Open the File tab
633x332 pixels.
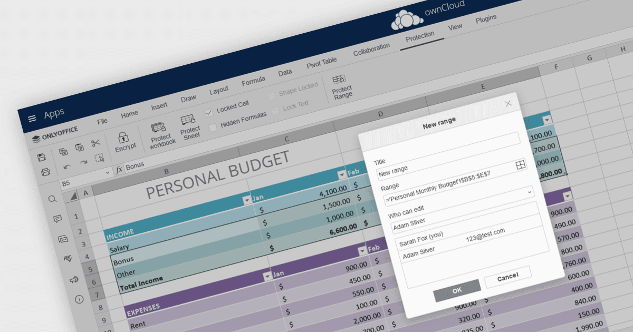102,121
